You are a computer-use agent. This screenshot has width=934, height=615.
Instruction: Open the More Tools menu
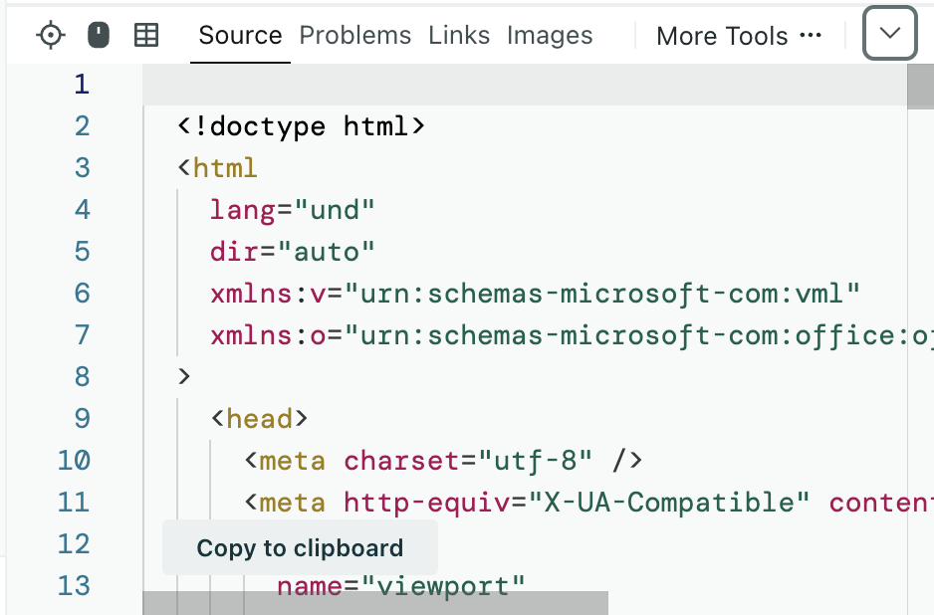(x=722, y=36)
